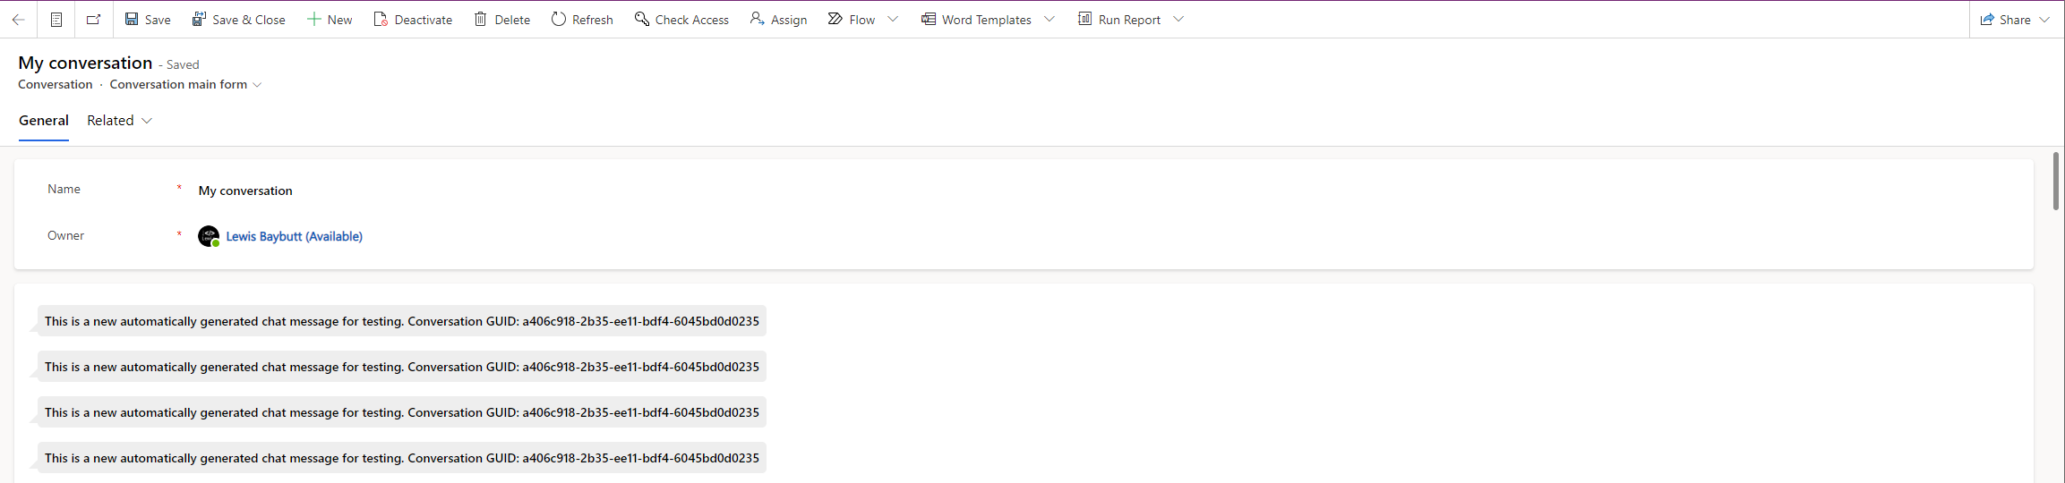This screenshot has height=483, width=2065.
Task: Switch to the General tab
Action: click(x=44, y=121)
